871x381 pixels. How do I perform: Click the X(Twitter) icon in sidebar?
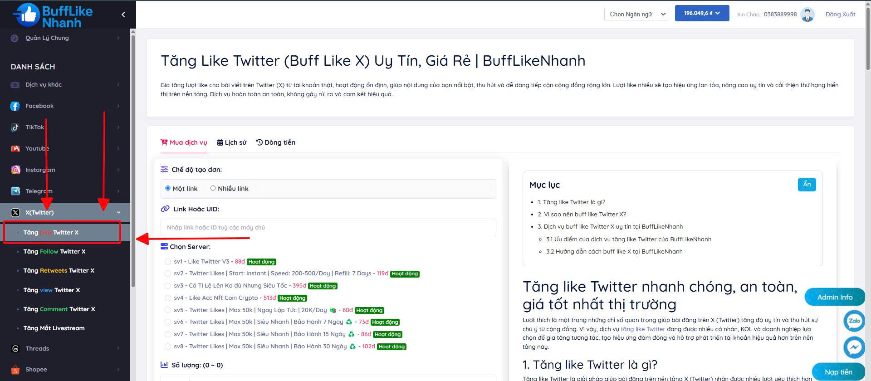coord(15,213)
